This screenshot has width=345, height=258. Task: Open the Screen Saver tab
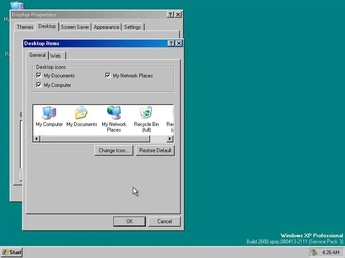pyautogui.click(x=75, y=27)
